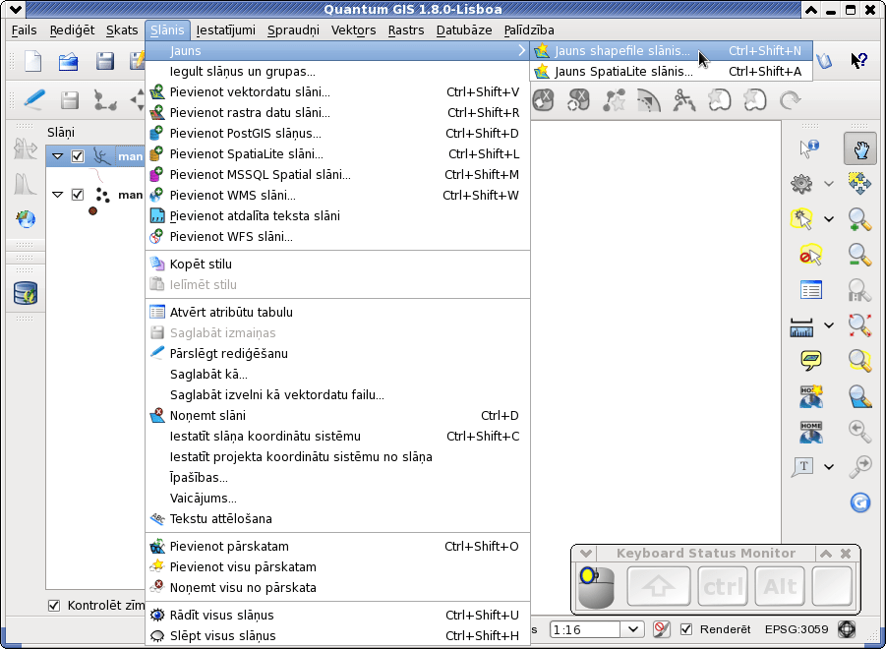Click the Show Bookmarks HOME icon
This screenshot has width=886, height=649.
pos(811,432)
